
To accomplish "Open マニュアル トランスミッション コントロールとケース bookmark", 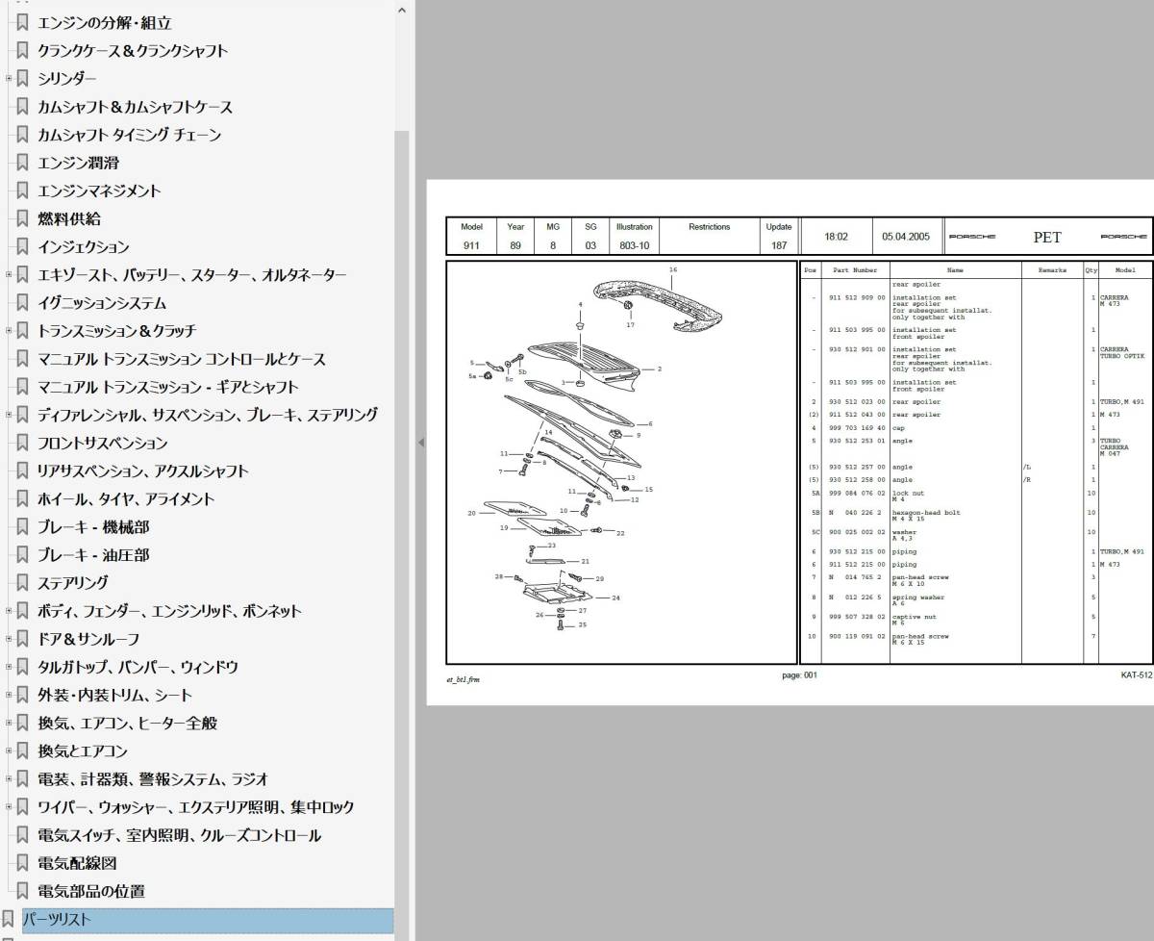I will click(181, 359).
